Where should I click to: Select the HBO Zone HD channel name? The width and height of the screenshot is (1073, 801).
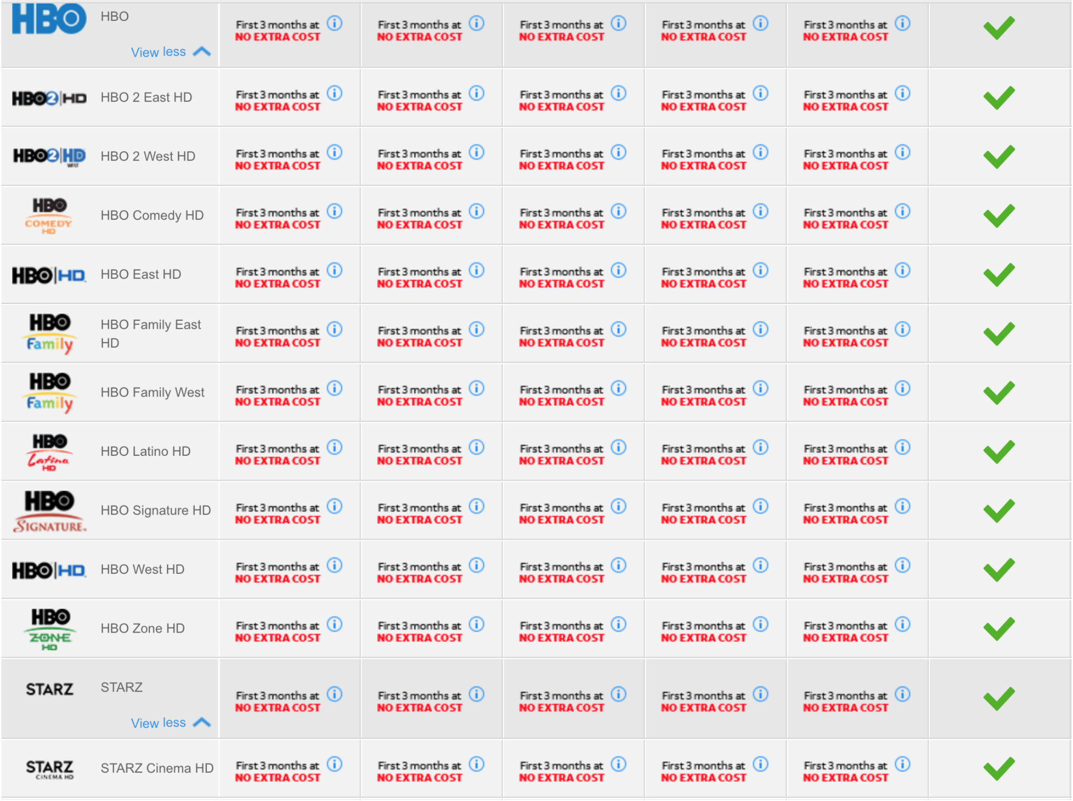142,629
